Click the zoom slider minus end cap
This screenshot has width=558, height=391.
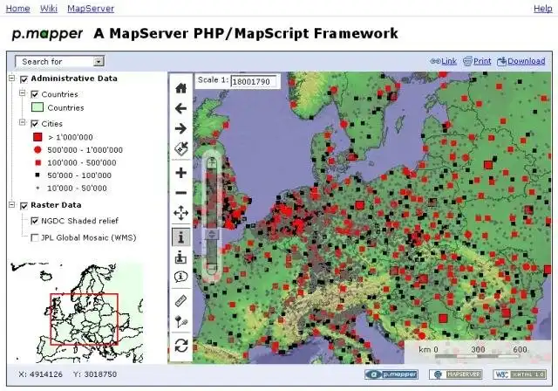pyautogui.click(x=212, y=268)
